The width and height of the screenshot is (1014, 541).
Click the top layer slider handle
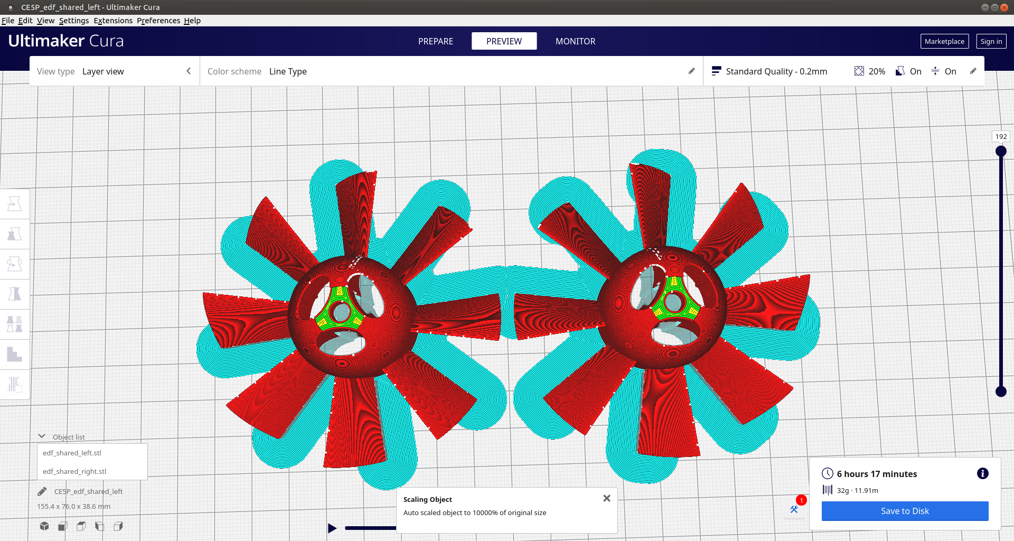coord(1001,152)
